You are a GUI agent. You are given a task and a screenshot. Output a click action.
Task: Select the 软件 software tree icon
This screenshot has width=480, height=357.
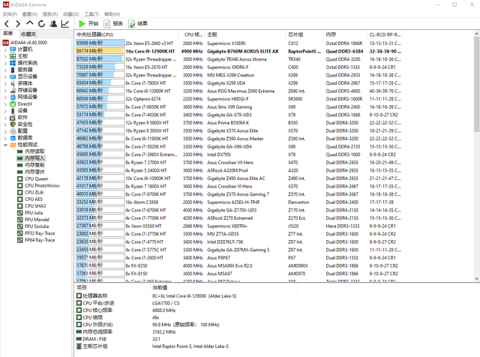pos(13,118)
